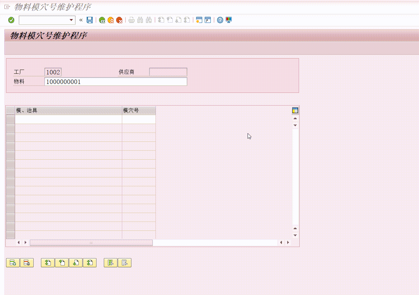Click the right arrow at right end of horizontal scrollbar
The width and height of the screenshot is (419, 295).
[x=288, y=243]
